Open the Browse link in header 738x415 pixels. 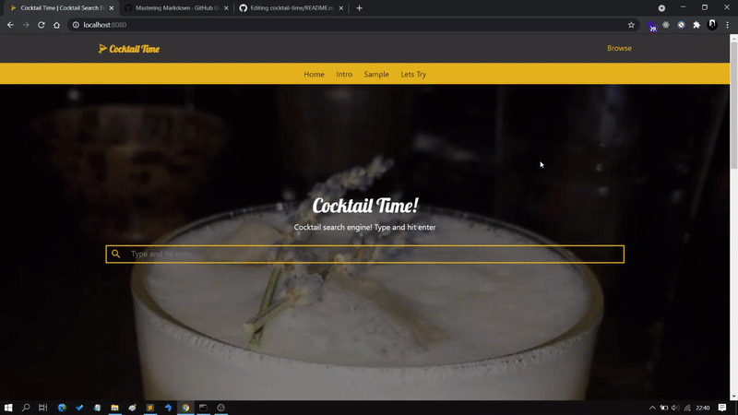[x=619, y=48]
